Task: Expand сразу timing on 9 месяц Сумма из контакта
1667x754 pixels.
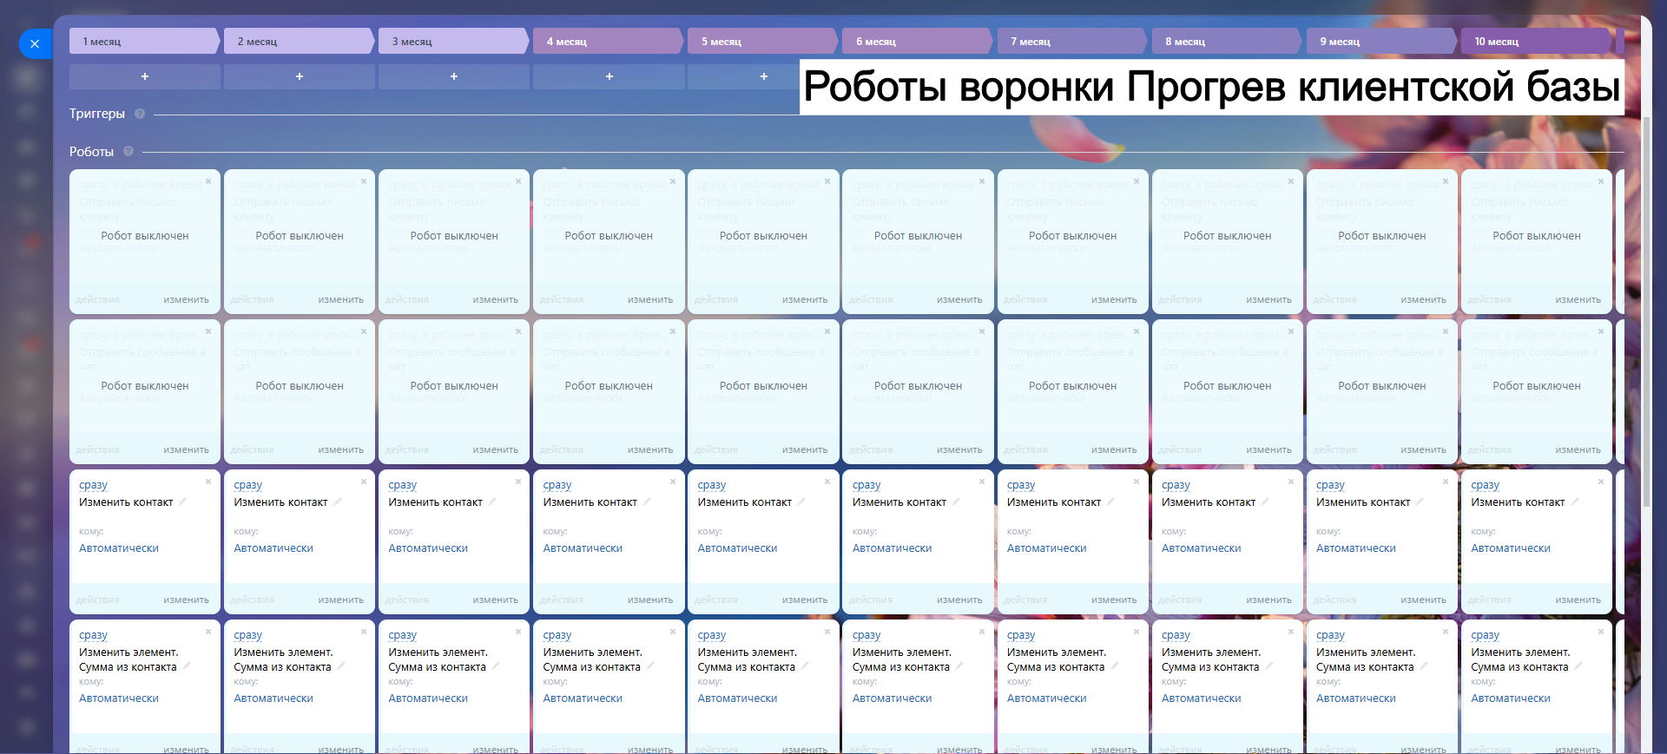Action: [1330, 635]
